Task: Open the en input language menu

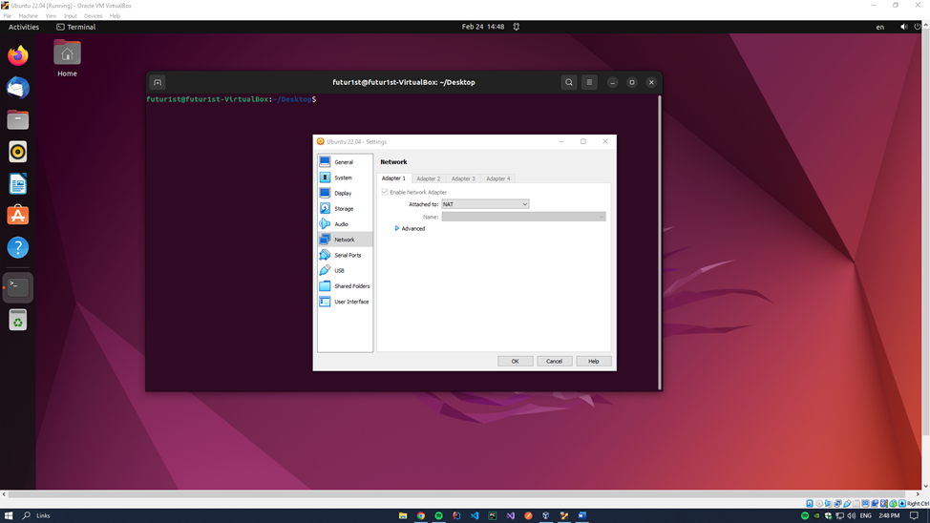Action: click(880, 27)
